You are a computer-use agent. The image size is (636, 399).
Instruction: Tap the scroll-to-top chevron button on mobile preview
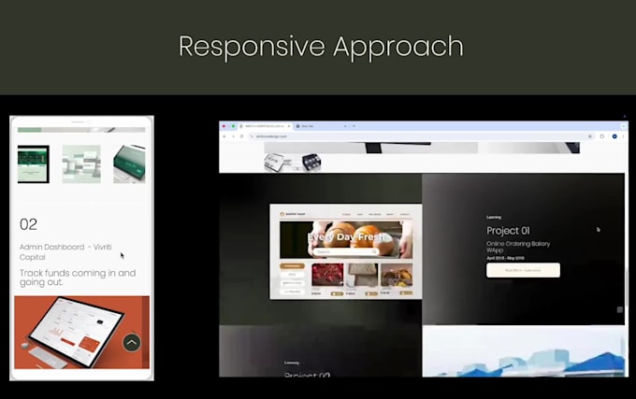132,343
